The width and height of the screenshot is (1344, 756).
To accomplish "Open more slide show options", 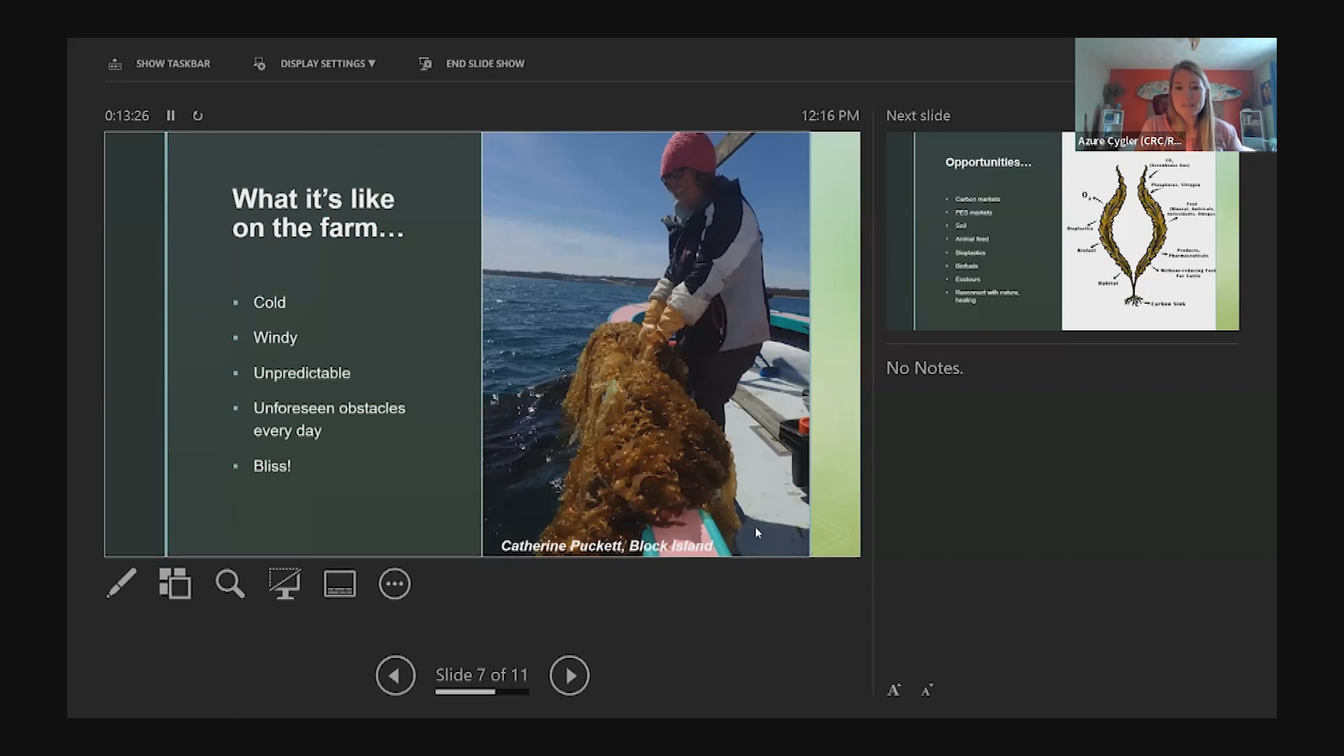I will [x=395, y=584].
